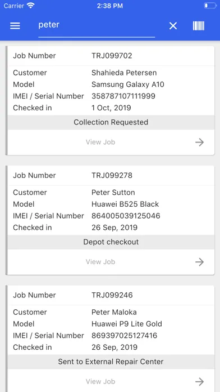Select View Job for Shahieda Petersen
The width and height of the screenshot is (220, 392).
coord(100,142)
